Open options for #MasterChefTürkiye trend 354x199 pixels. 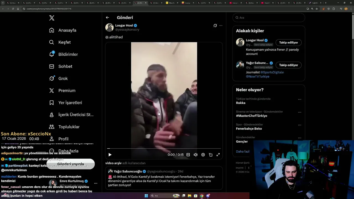click(x=300, y=112)
